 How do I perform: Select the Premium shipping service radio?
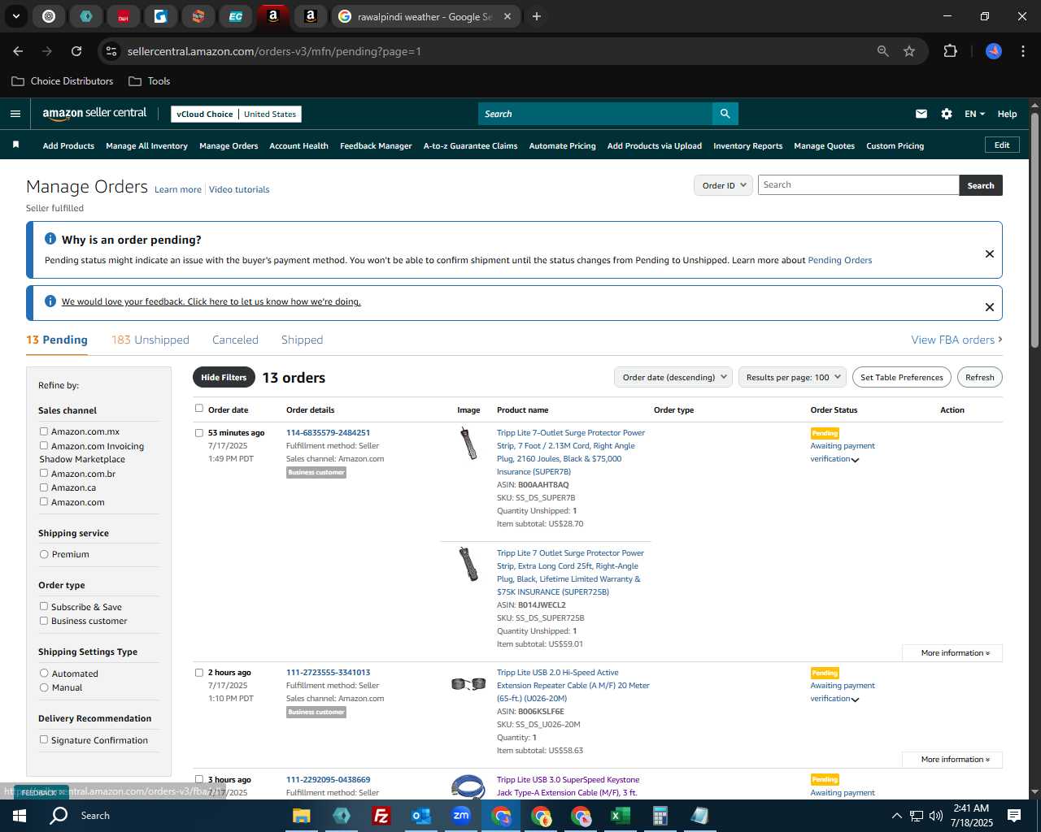tap(44, 554)
